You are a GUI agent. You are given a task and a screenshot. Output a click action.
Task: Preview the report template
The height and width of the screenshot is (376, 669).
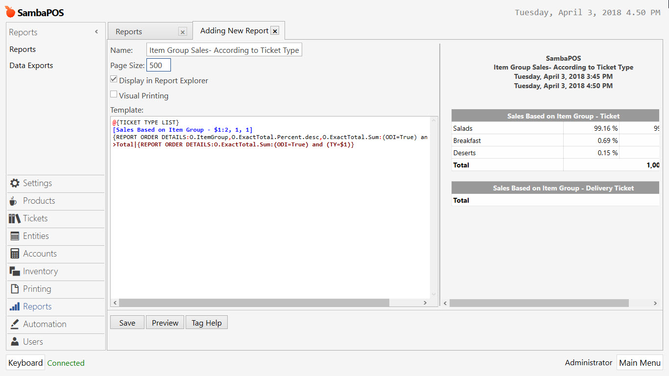(x=165, y=322)
